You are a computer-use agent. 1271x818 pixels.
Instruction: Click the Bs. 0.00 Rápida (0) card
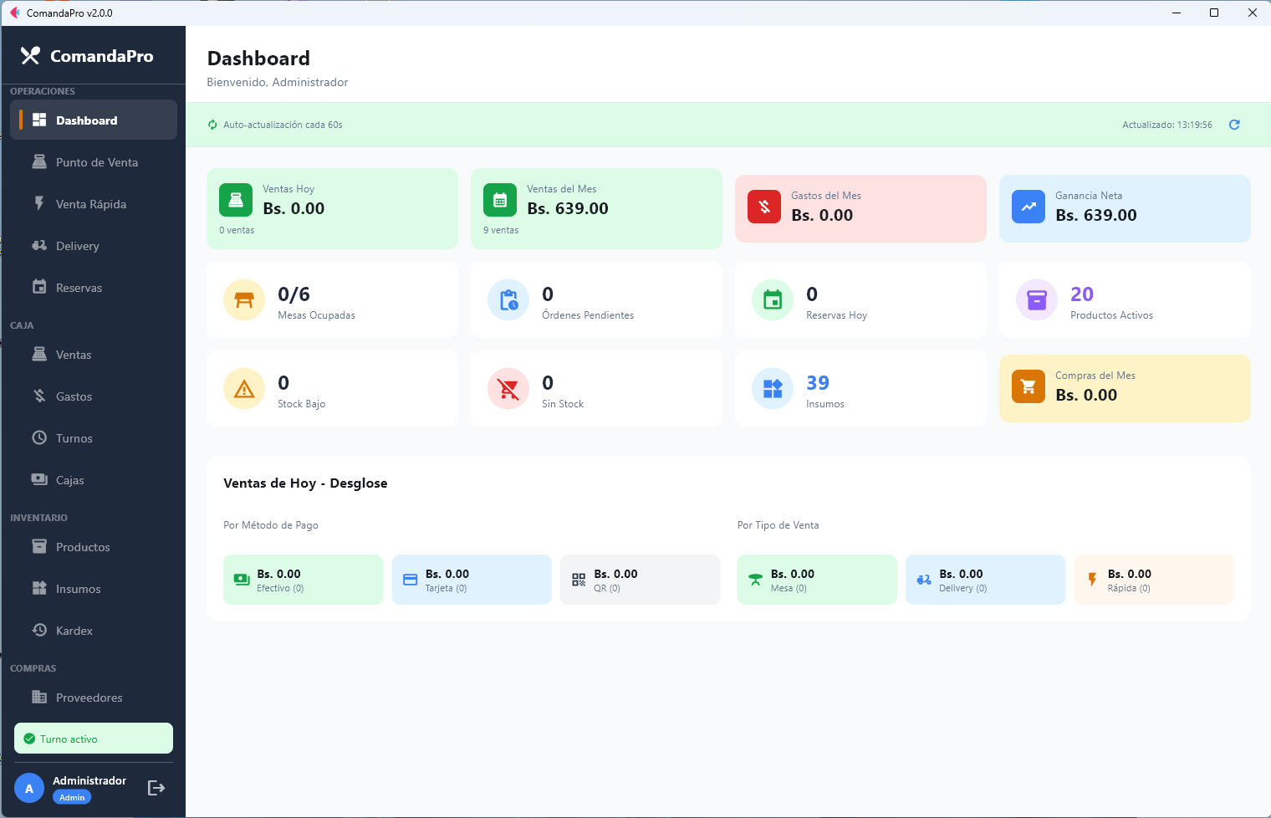1154,580
